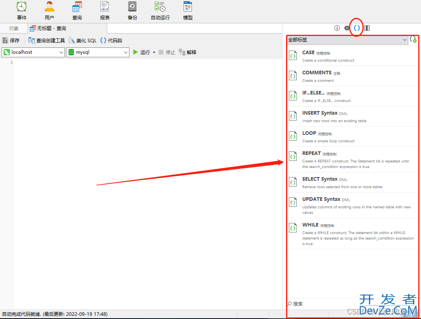The width and height of the screenshot is (421, 319).
Task: Select the INSERT Syntax snippet
Action: pos(353,117)
